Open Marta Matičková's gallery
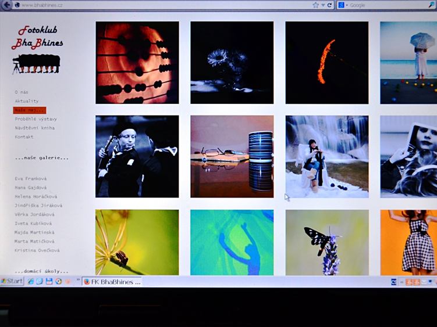This screenshot has height=327, width=437. tap(34, 241)
